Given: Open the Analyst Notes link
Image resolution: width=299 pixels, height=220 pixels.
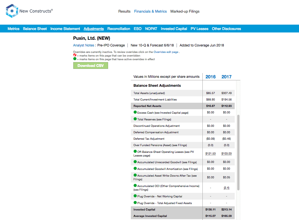Looking at the screenshot, I should pyautogui.click(x=83, y=45).
